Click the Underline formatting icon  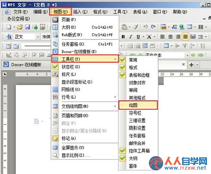coord(138,37)
